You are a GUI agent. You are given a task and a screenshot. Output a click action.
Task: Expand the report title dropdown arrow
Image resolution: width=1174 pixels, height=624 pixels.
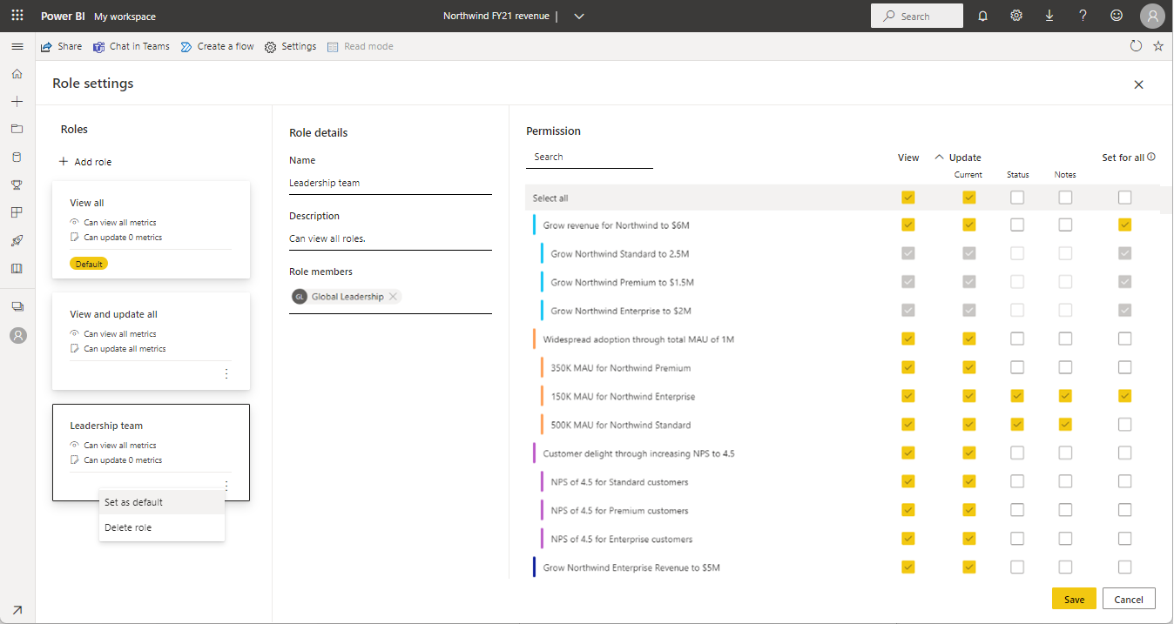(580, 16)
